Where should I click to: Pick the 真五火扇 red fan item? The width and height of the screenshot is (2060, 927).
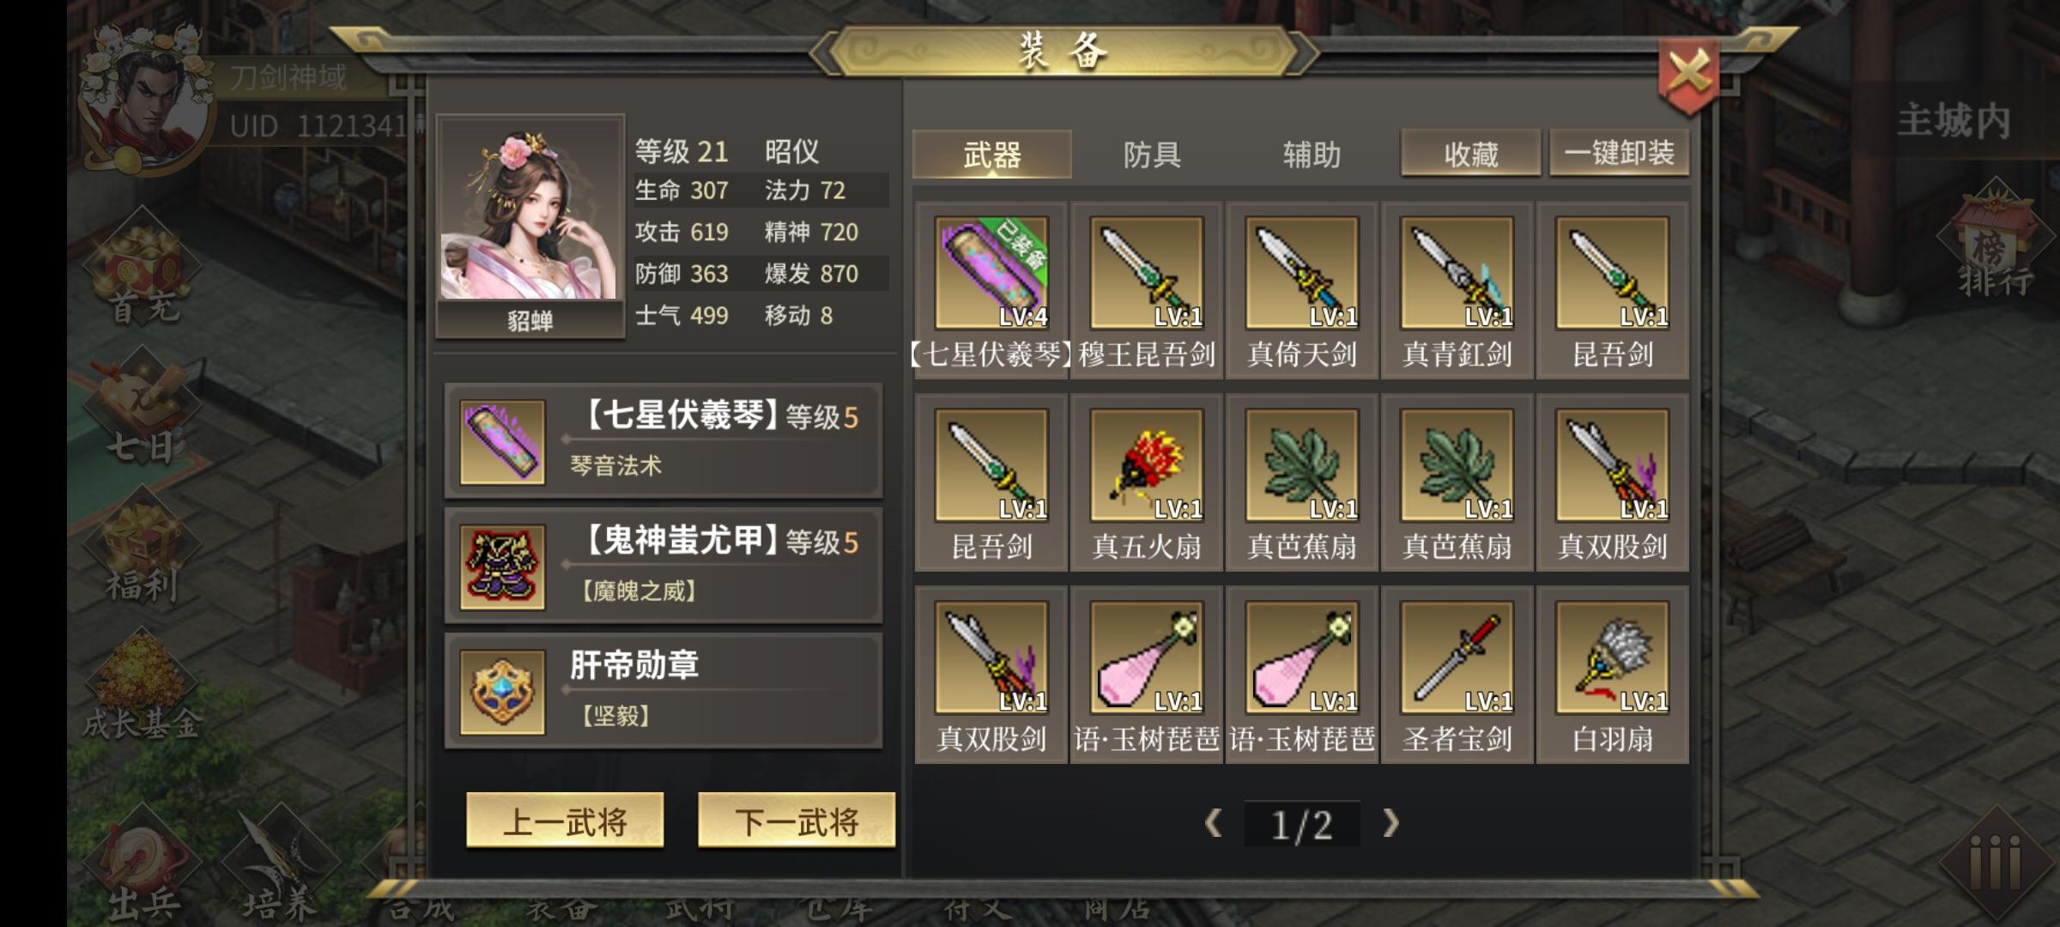click(1146, 465)
